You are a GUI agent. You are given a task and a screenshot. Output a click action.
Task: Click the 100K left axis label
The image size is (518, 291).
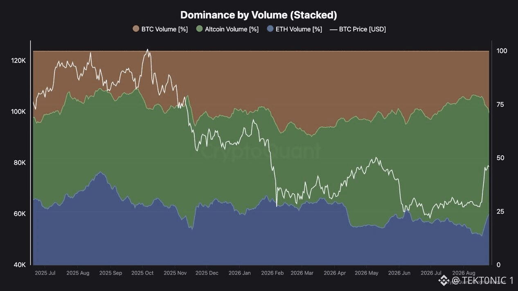point(18,112)
